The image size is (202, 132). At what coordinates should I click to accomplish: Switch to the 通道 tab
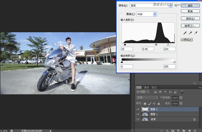(146, 87)
